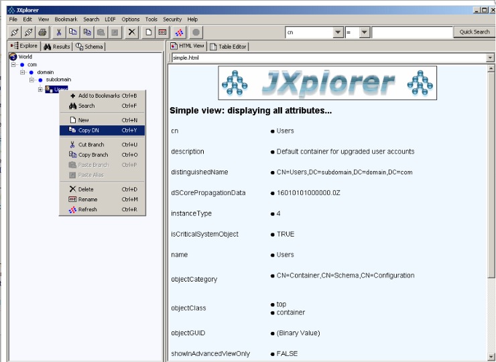Open the Options menu

click(x=130, y=19)
